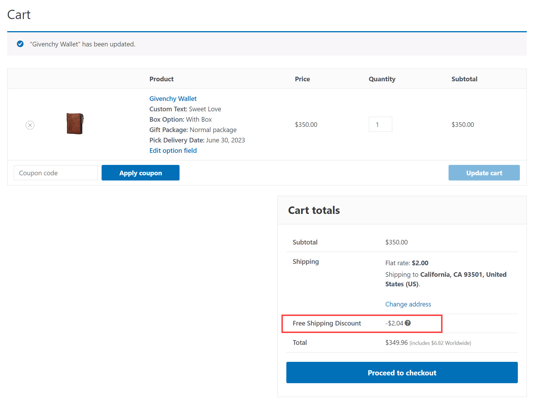
Task: Click the Product column header
Action: (161, 79)
